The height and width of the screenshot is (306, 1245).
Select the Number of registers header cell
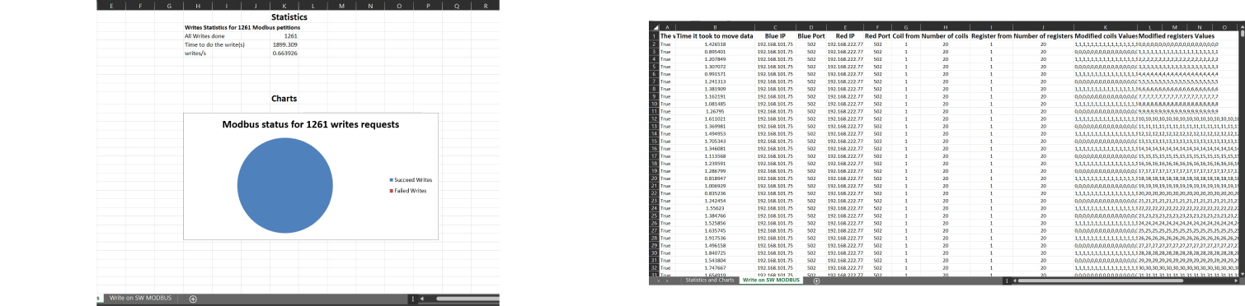[1043, 36]
